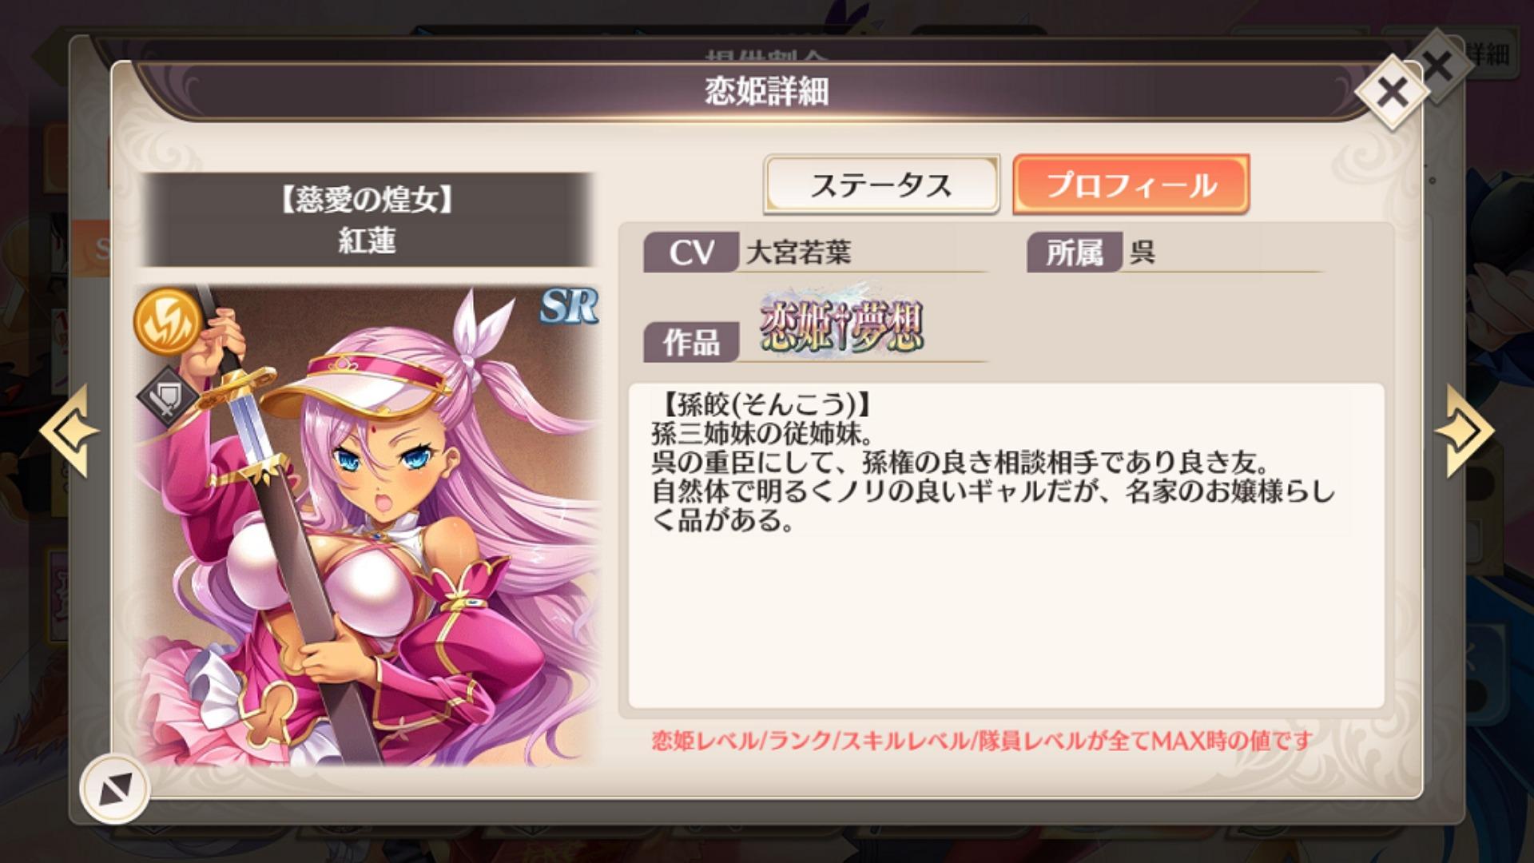Go to the previous character with left arrow
The image size is (1534, 863).
(x=70, y=431)
